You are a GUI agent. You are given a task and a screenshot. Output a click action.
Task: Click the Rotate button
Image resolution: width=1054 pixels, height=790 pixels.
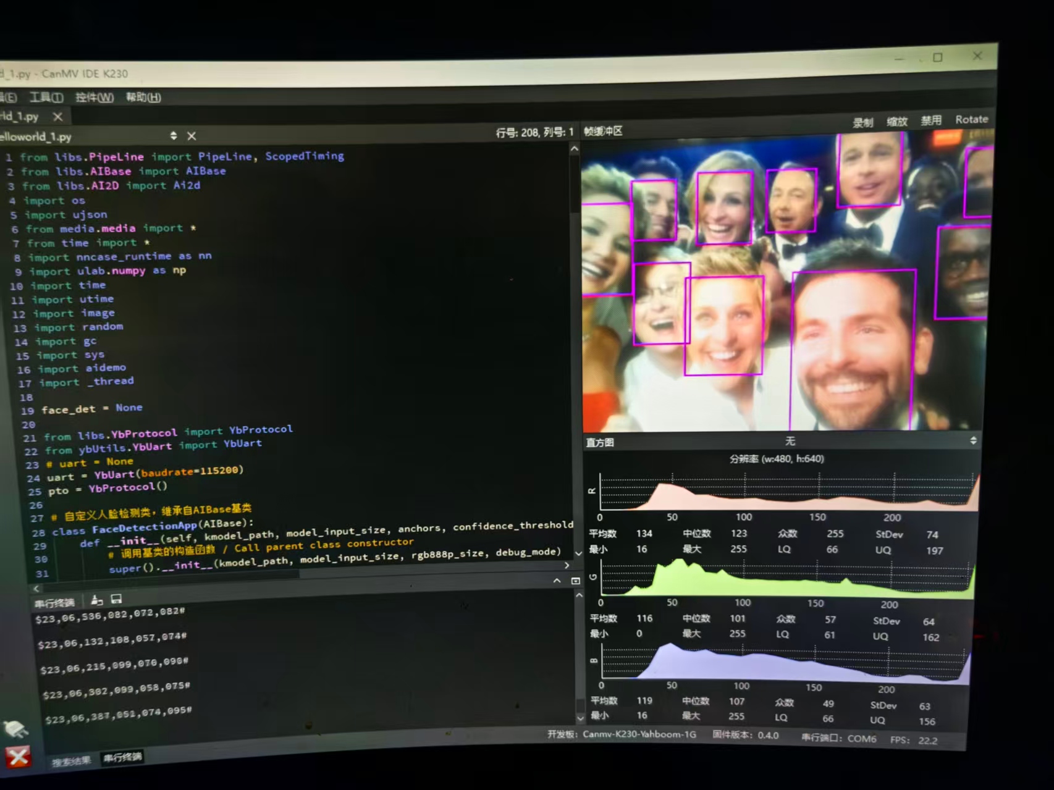pos(971,119)
